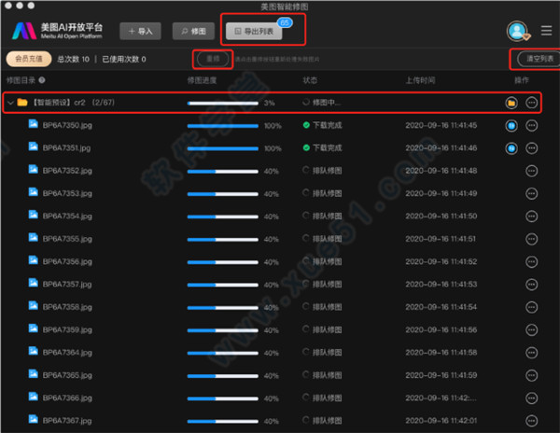The width and height of the screenshot is (560, 433).
Task: Open more options for cr2 preset row
Action: [x=533, y=103]
